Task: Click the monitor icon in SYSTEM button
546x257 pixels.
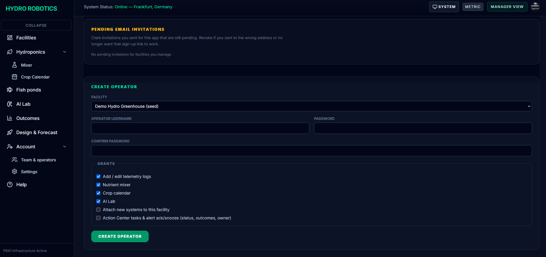Action: tap(435, 7)
